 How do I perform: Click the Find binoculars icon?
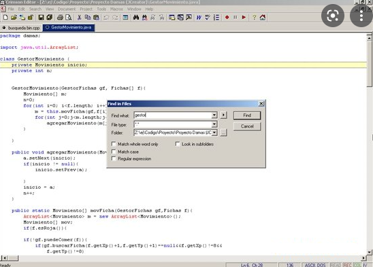pos(136,18)
